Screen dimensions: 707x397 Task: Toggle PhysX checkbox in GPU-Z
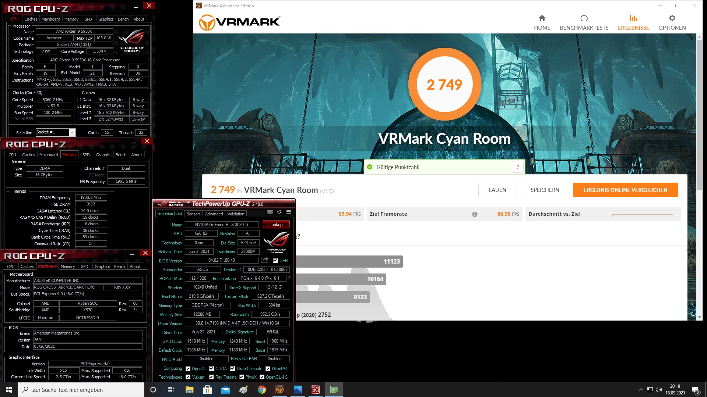tap(242, 377)
